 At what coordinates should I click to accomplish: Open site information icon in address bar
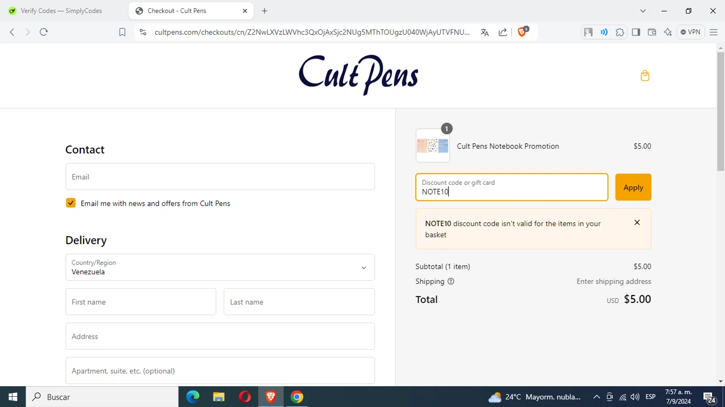143,32
